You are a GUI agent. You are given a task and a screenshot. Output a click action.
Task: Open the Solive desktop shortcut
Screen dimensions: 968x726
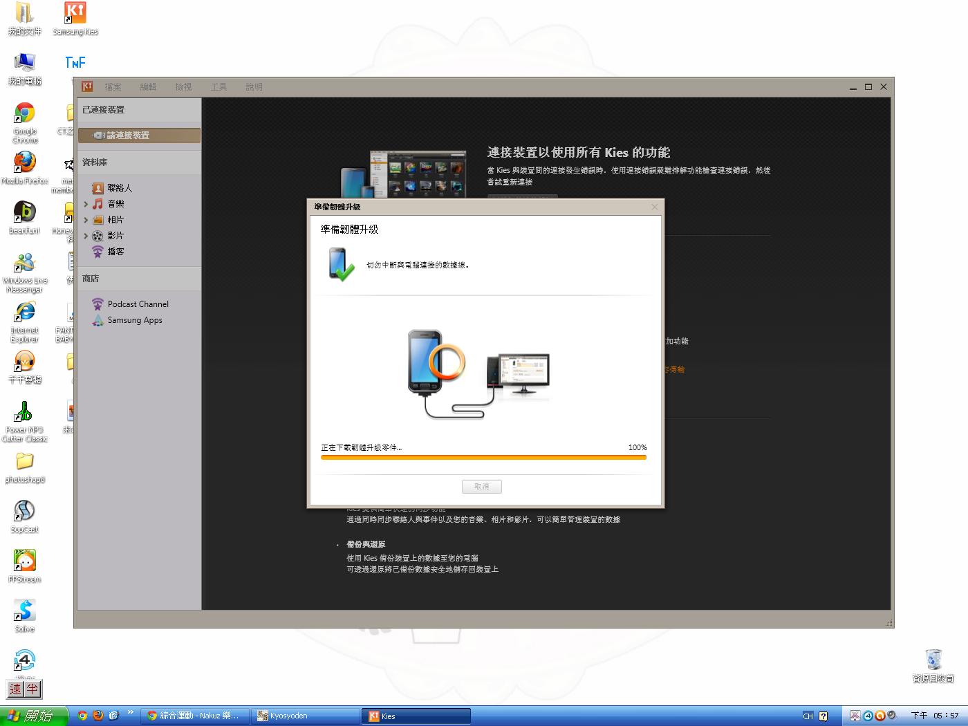point(25,616)
